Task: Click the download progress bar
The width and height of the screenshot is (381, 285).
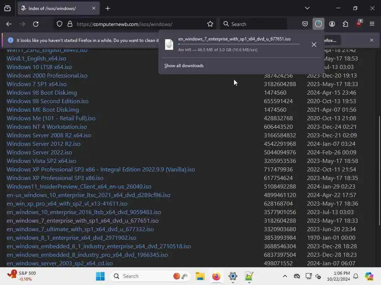Action: 239,45
